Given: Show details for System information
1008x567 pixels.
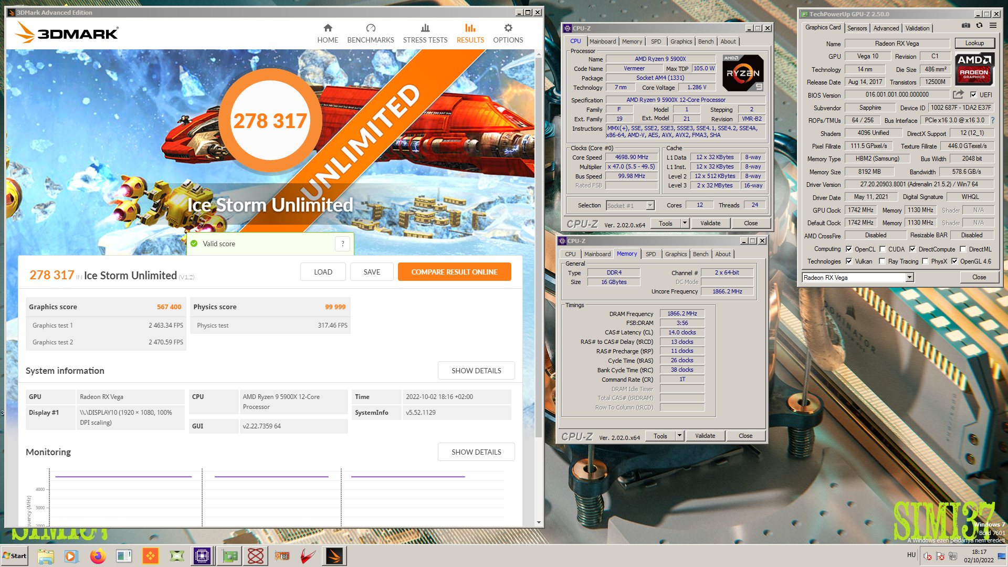Looking at the screenshot, I should click(476, 371).
